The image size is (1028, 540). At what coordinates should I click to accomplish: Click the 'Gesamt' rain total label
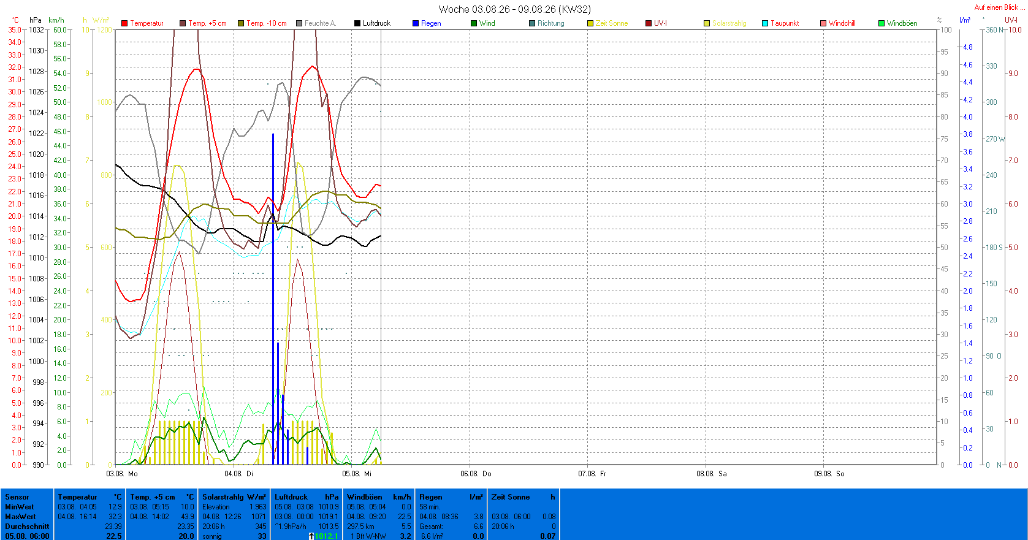(x=430, y=527)
